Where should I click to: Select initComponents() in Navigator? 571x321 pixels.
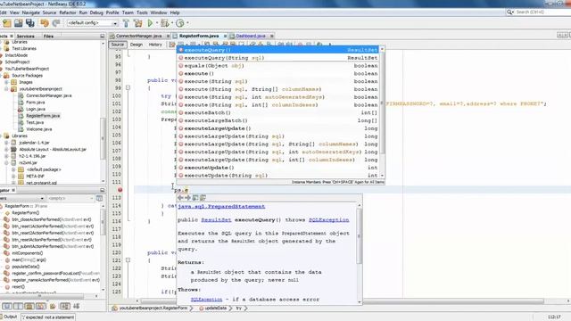click(x=27, y=253)
